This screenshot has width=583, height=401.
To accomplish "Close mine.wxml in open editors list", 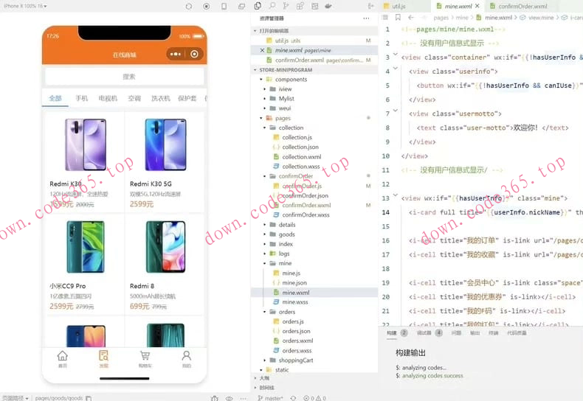I will [262, 50].
